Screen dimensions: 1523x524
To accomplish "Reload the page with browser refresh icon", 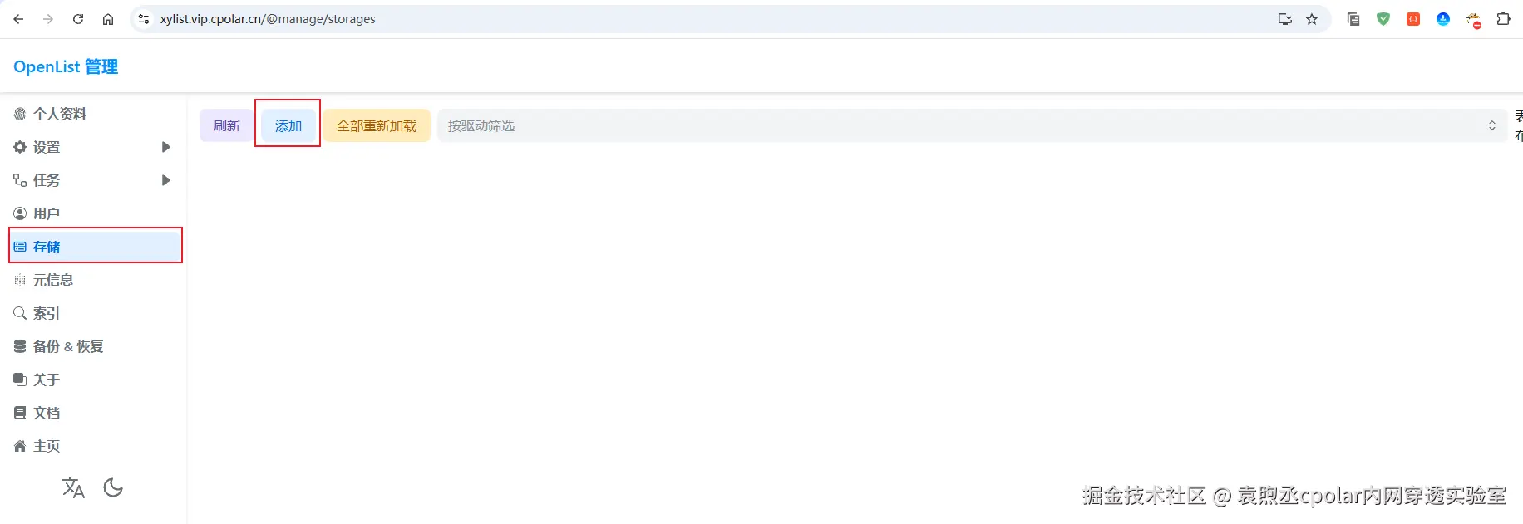I will pos(78,19).
